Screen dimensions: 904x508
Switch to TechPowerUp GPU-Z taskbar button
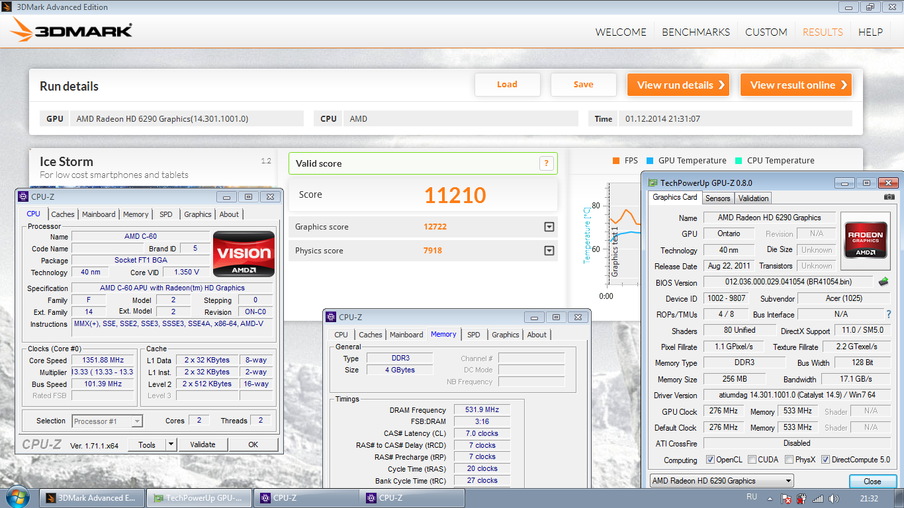[198, 498]
